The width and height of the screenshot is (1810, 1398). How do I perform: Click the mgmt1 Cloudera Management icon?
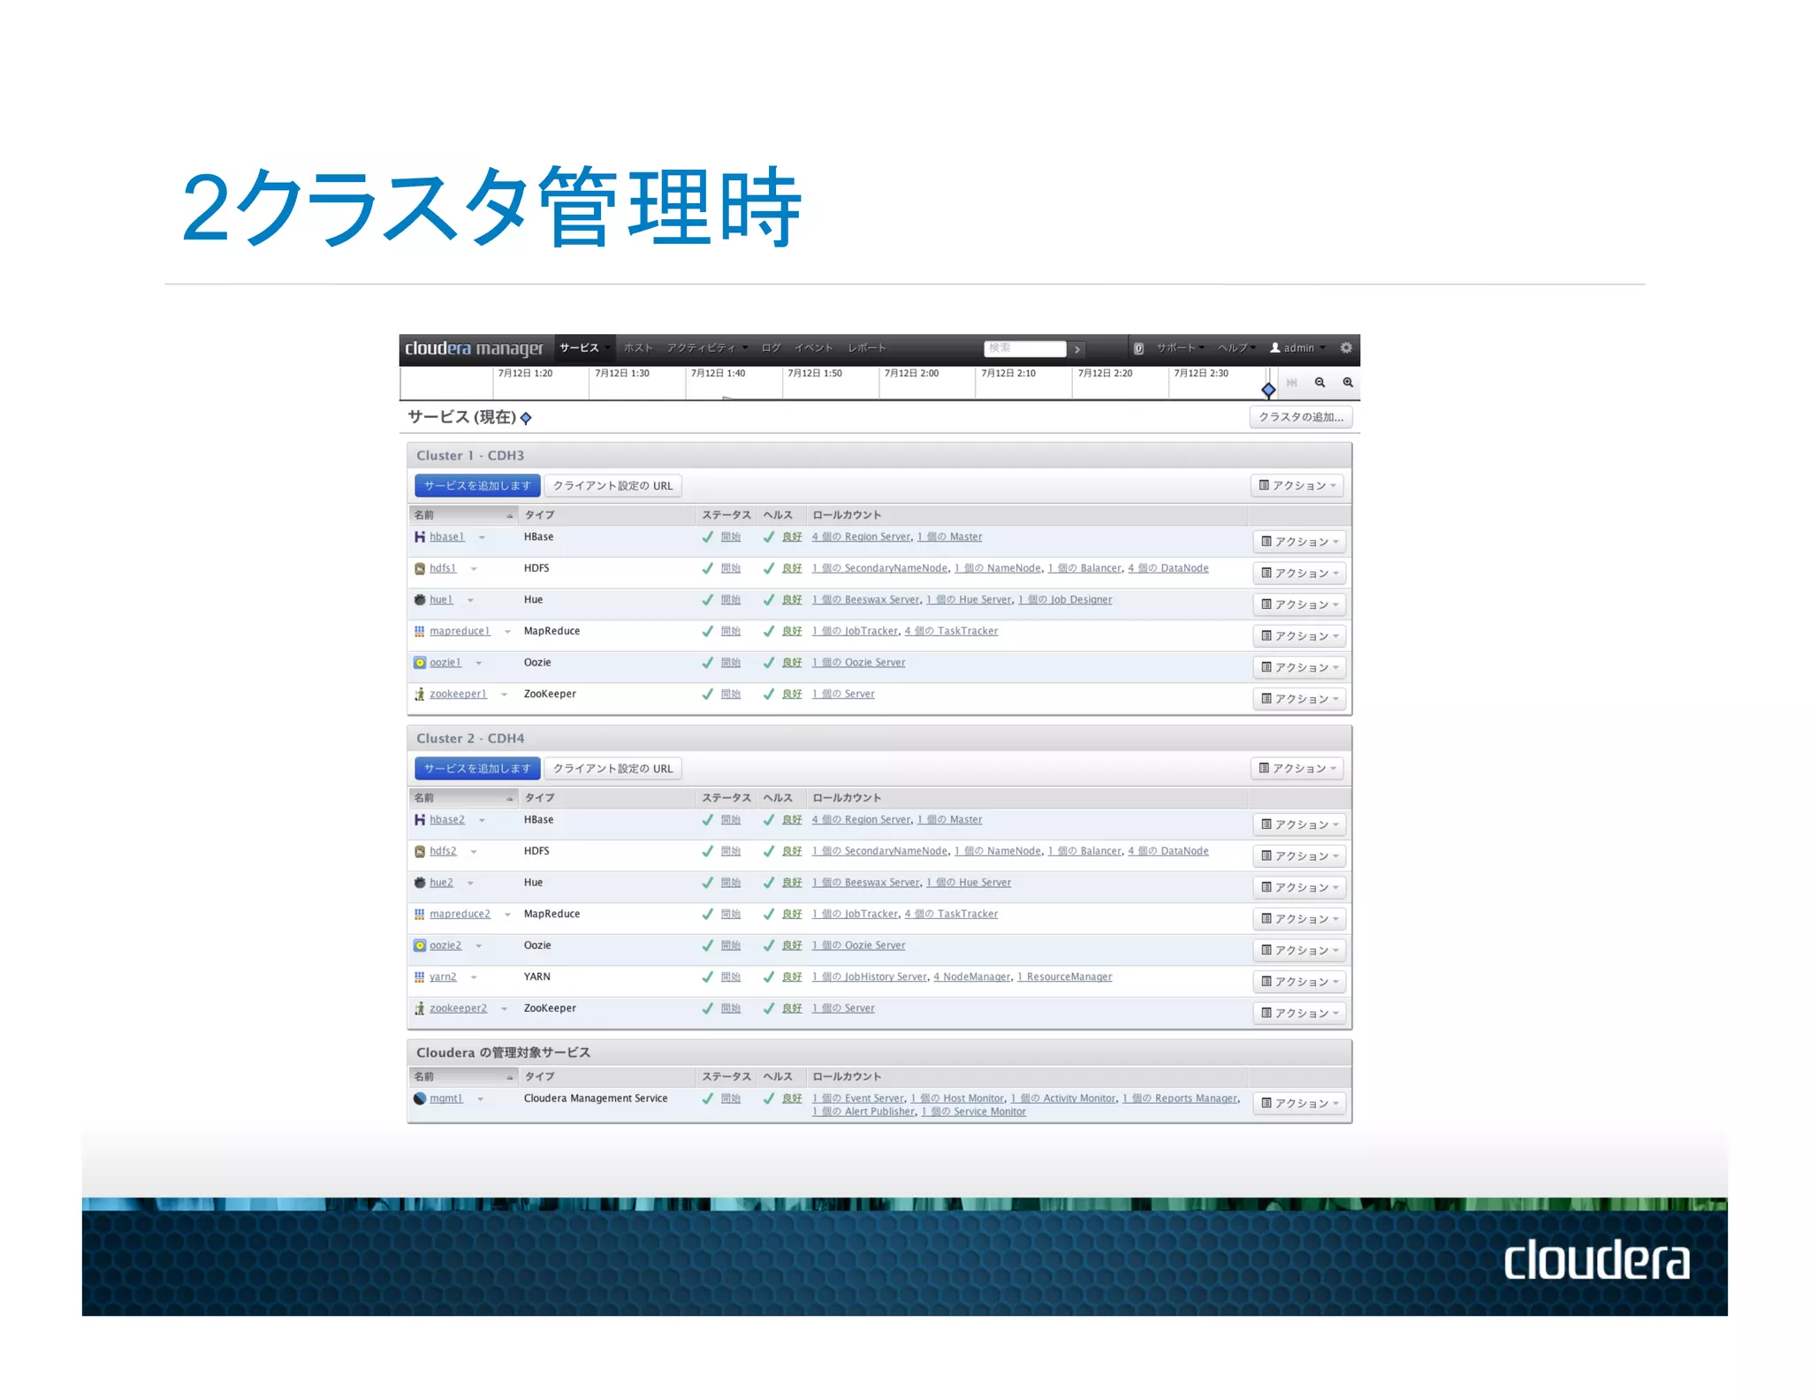(420, 1098)
